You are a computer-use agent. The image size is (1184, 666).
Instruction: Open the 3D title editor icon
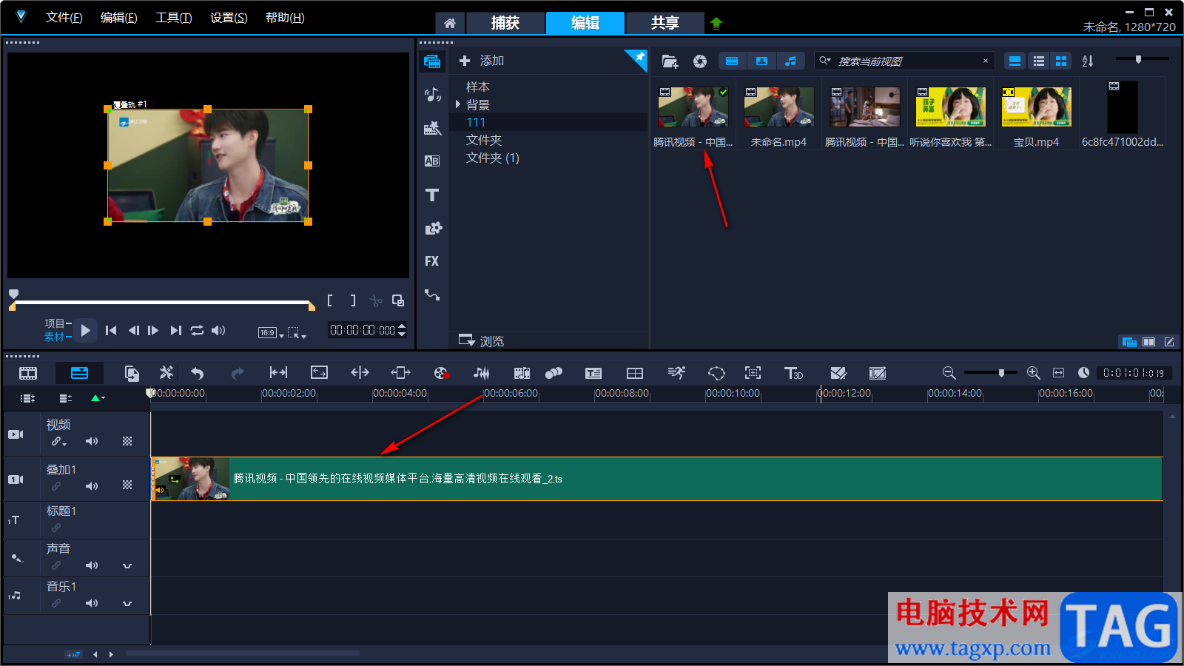[793, 373]
